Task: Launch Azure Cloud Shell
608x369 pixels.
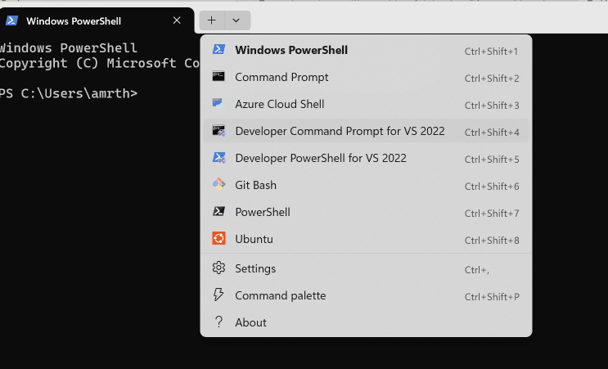Action: tap(366, 104)
